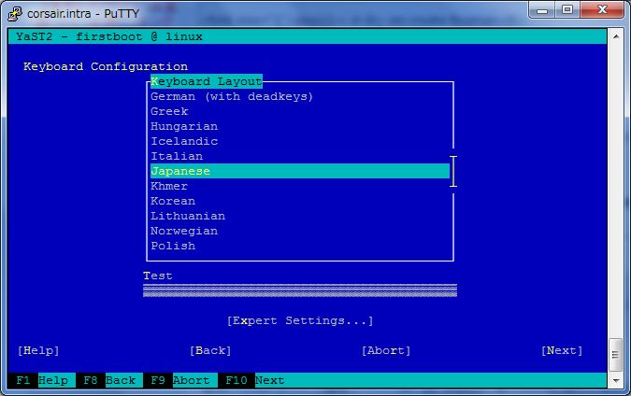
Task: Click F9 Abort in function key bar
Action: 180,380
